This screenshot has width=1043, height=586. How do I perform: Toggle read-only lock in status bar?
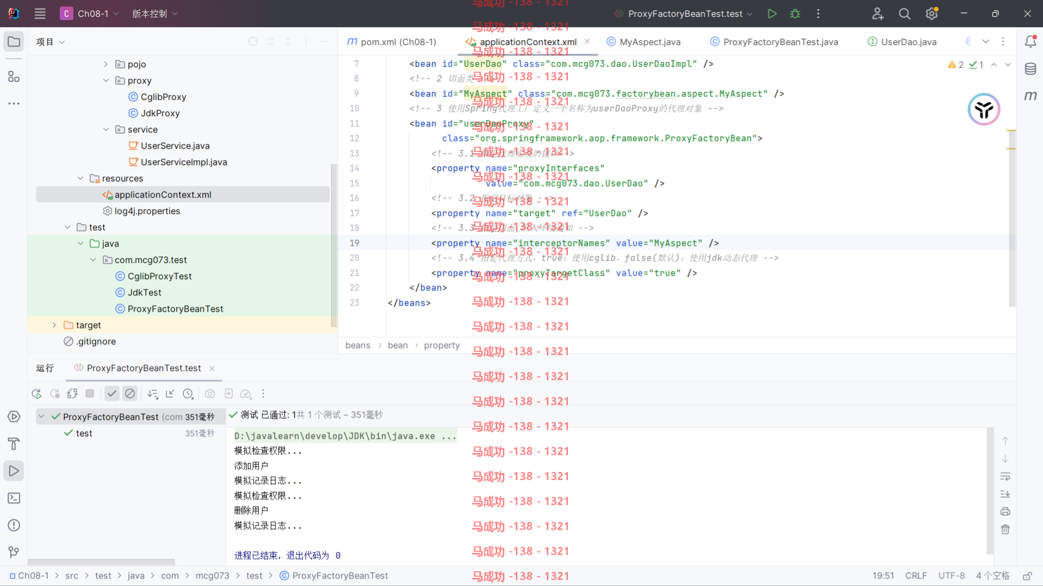1027,576
